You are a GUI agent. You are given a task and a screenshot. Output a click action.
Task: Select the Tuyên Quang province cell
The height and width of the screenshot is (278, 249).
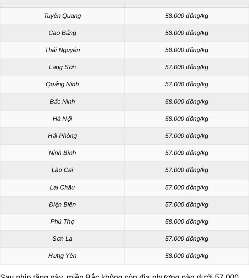coord(62,16)
